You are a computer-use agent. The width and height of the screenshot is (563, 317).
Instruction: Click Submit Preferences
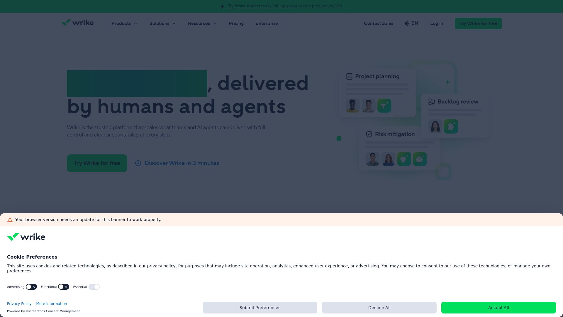260,308
